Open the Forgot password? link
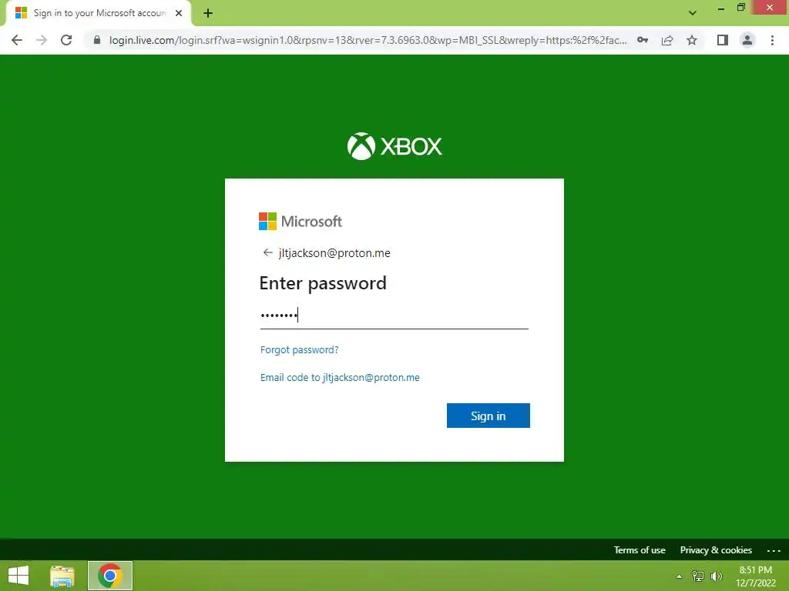The image size is (789, 591). coord(300,350)
